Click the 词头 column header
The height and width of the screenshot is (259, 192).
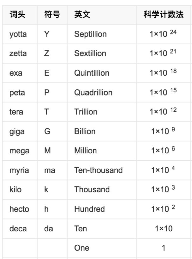[17, 15]
